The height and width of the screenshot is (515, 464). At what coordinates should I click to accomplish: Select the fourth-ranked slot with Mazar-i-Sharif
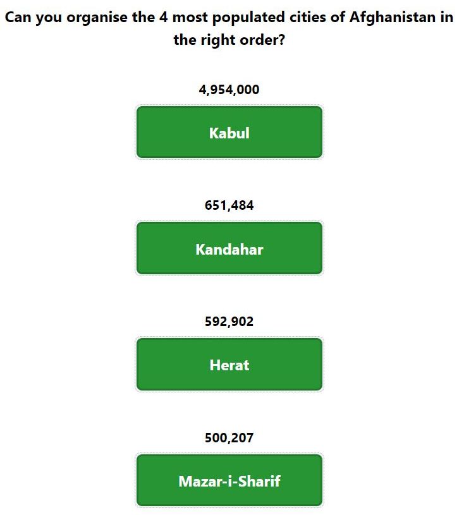229,480
